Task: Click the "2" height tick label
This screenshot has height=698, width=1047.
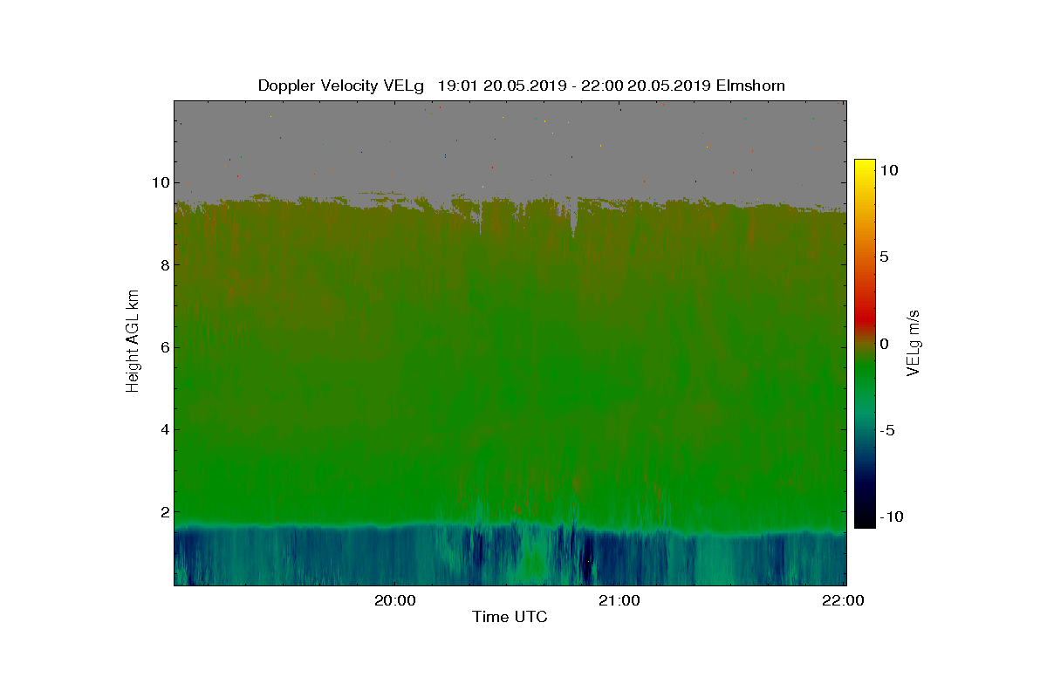Action: point(163,511)
